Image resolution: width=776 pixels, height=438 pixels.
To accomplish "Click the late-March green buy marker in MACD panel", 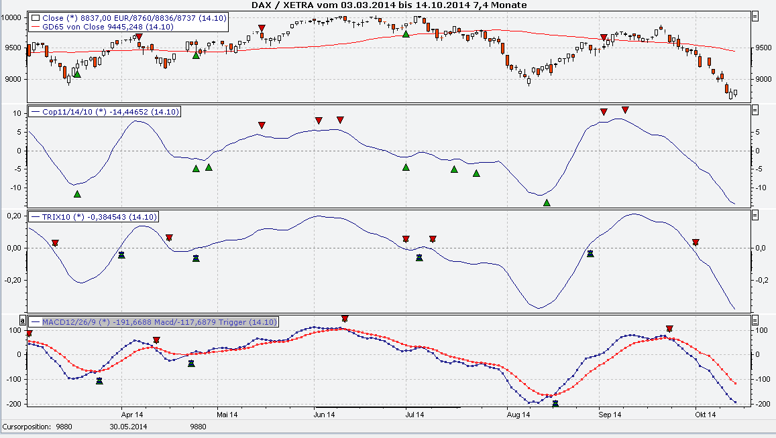I will pyautogui.click(x=99, y=380).
